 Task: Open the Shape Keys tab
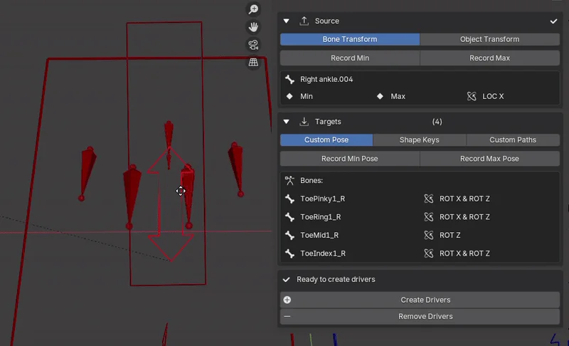[419, 140]
